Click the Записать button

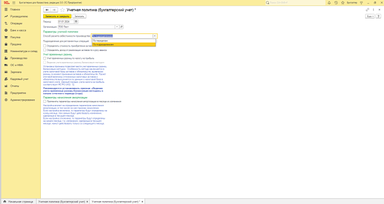coord(79,16)
